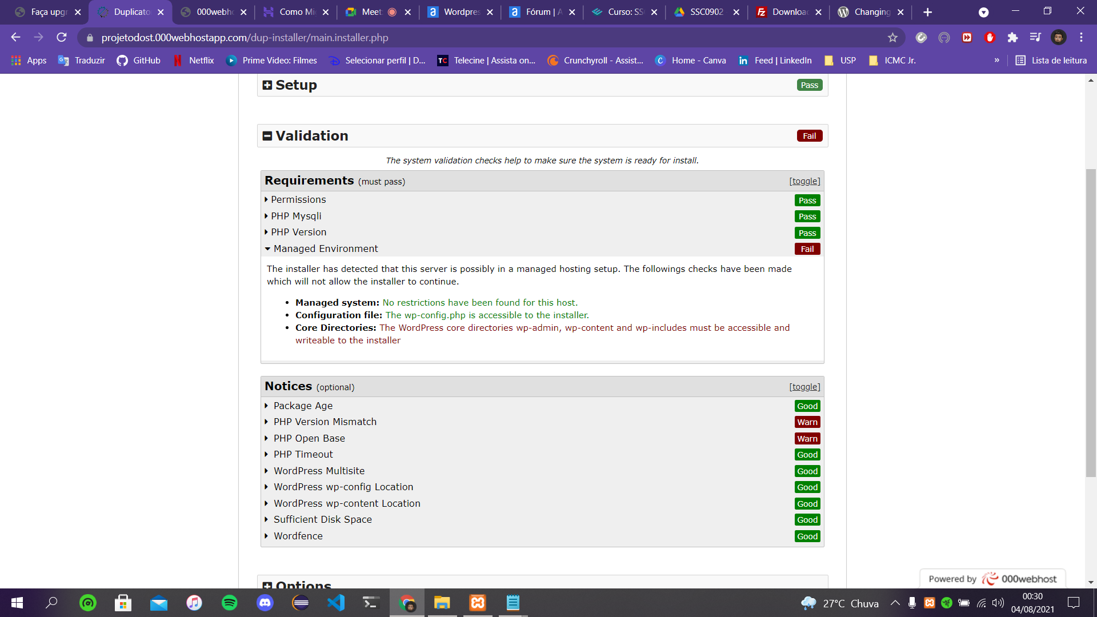Expand the PHP Version Mismatch notice
Image resolution: width=1097 pixels, height=617 pixels.
pyautogui.click(x=326, y=422)
